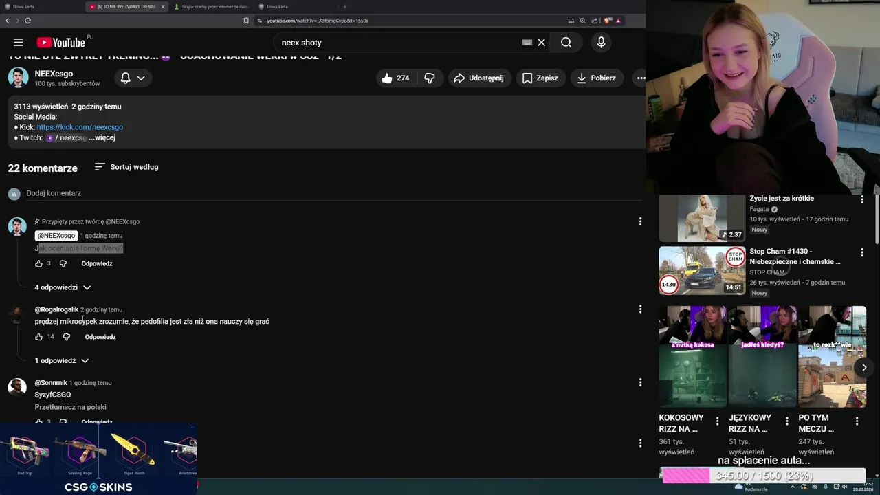
Task: Open the video's three-dot more actions menu
Action: click(x=641, y=78)
